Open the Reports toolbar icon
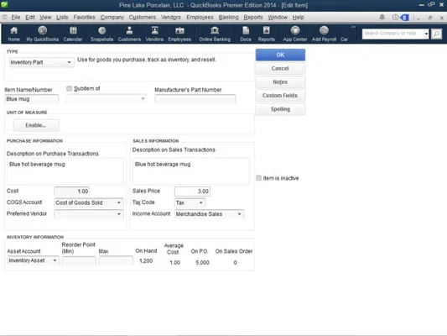Screen dimensions: 447x336 (x=266, y=34)
